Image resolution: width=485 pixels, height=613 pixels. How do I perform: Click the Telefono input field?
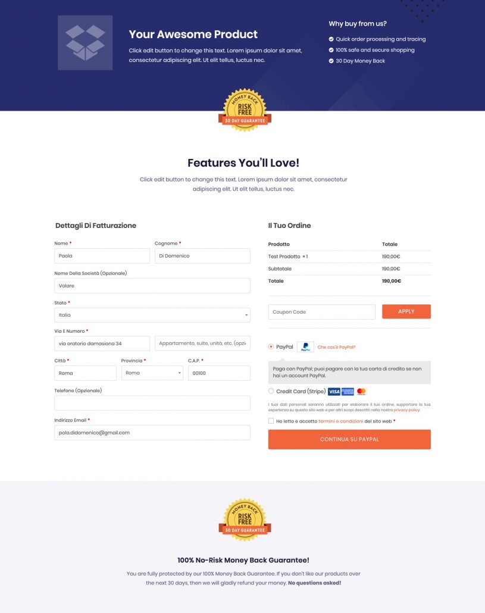[x=152, y=403]
